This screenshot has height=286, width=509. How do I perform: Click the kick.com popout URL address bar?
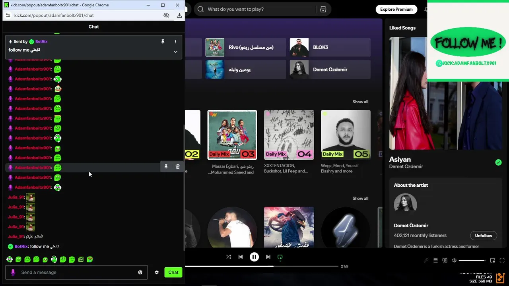[x=54, y=15]
